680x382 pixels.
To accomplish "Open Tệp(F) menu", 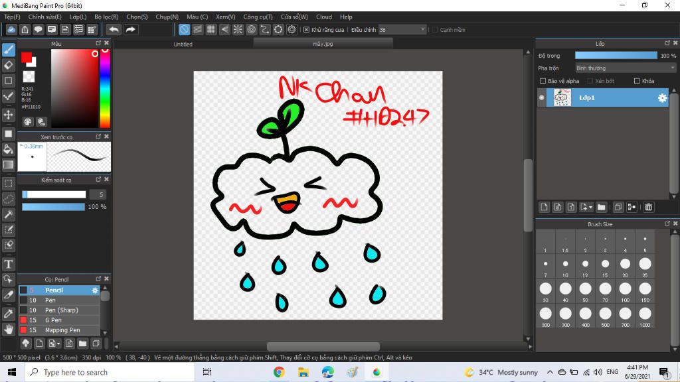I will click(12, 17).
